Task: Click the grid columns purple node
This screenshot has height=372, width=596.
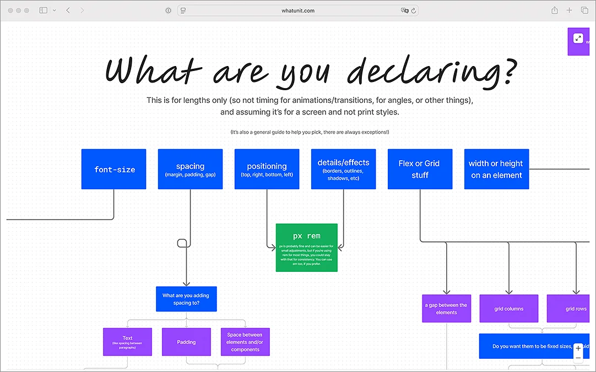Action: tap(509, 309)
